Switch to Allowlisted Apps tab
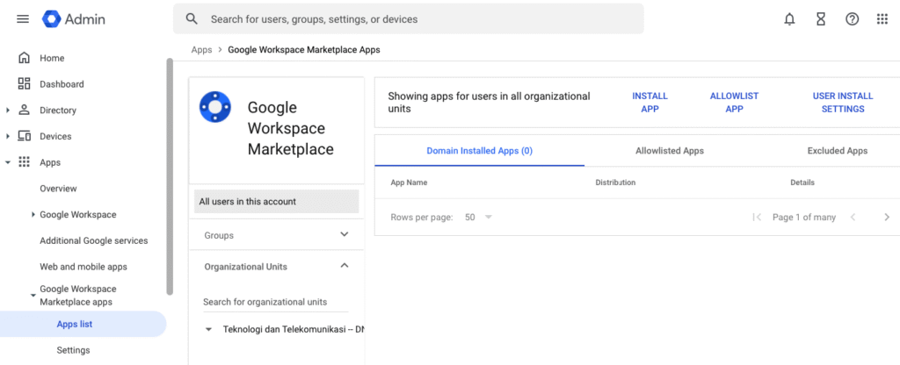The image size is (900, 365). [x=669, y=151]
